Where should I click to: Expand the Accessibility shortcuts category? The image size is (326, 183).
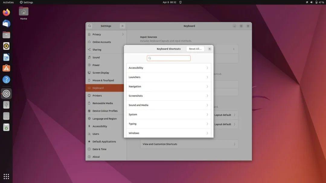168,67
